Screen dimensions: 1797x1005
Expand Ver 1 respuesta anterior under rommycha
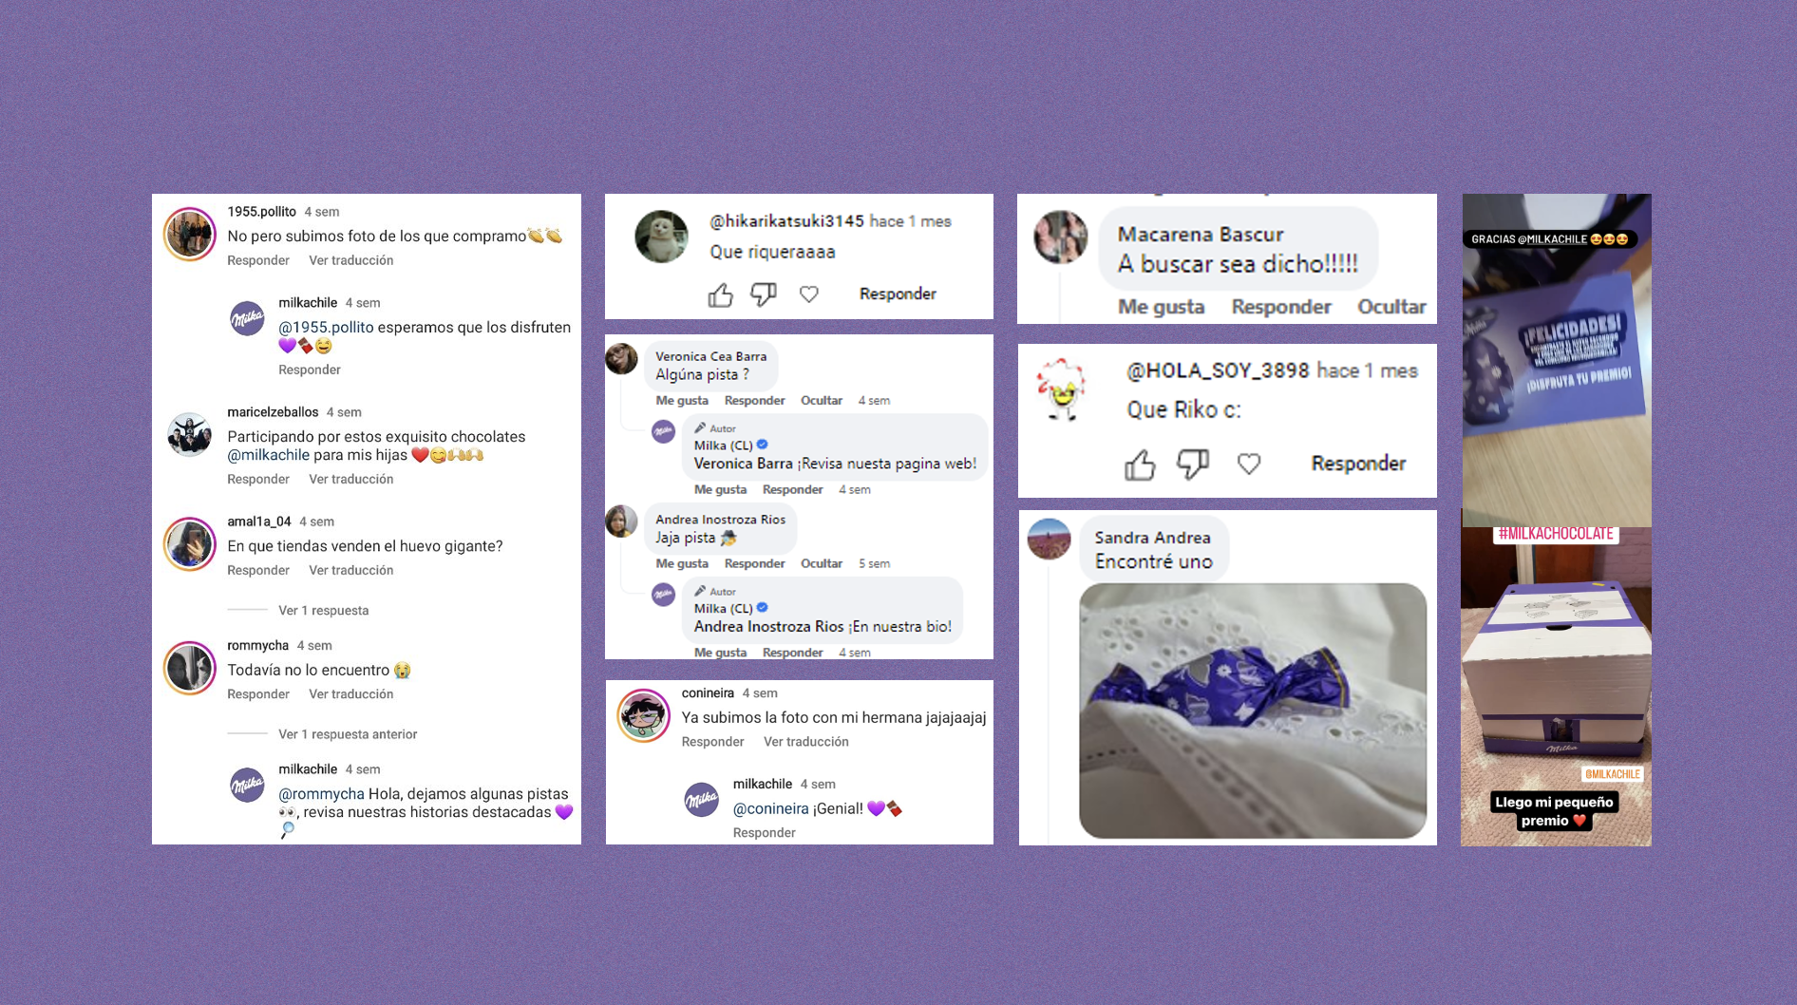pyautogui.click(x=348, y=734)
